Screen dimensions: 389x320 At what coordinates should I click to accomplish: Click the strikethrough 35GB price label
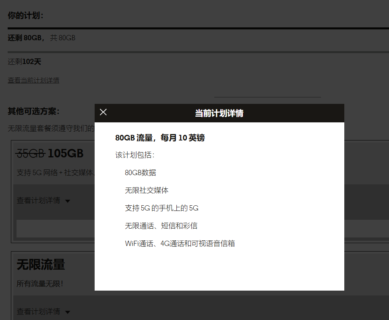[x=30, y=153]
